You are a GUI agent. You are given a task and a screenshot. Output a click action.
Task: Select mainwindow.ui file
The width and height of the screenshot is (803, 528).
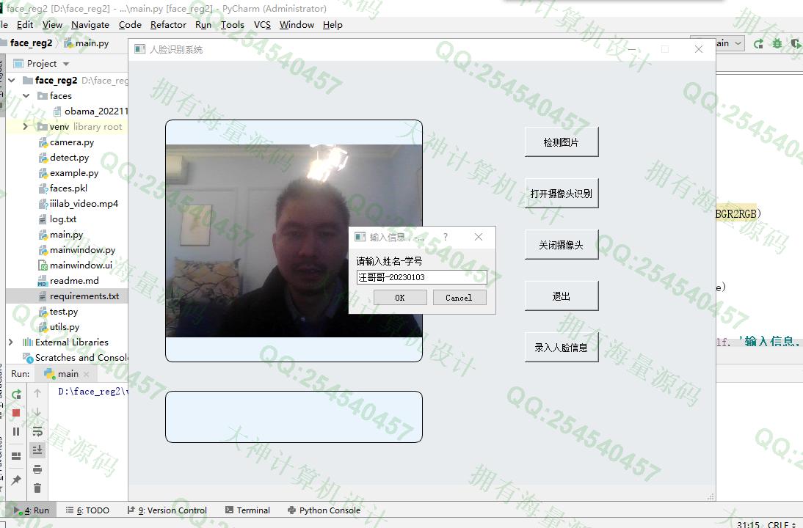pos(76,265)
